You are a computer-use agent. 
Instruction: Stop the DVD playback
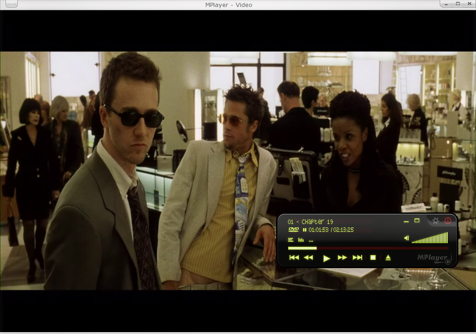tap(373, 257)
